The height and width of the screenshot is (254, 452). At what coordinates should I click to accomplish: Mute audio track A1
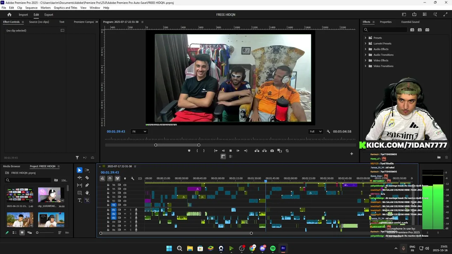125,210
